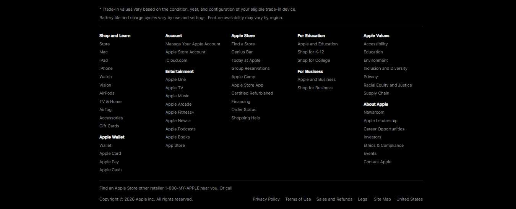516x209 pixels.
Task: Open the Apple Music link
Action: (177, 96)
